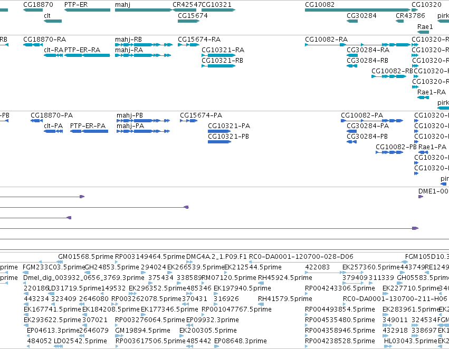Viewport: 449px width, 349px height.
Task: Click the PTP-ER gene bar
Action: click(x=88, y=10)
